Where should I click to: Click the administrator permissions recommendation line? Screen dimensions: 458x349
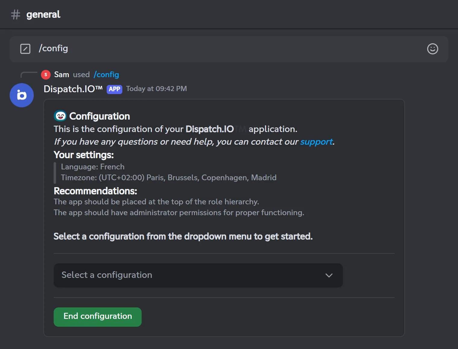tap(179, 212)
